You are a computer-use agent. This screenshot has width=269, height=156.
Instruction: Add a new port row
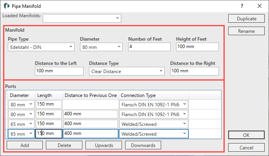pos(25,145)
